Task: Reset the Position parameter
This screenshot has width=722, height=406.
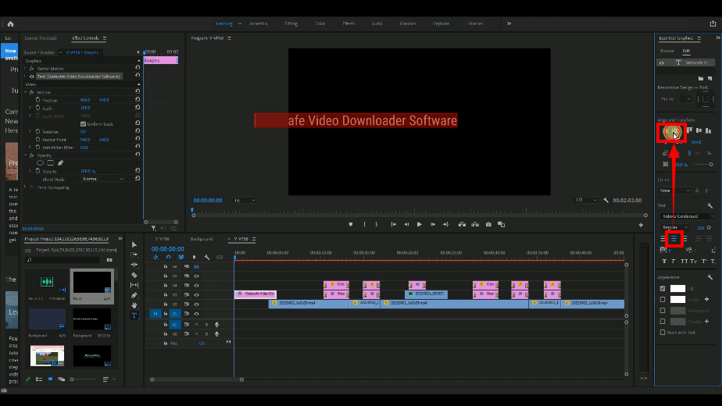Action: 138,100
